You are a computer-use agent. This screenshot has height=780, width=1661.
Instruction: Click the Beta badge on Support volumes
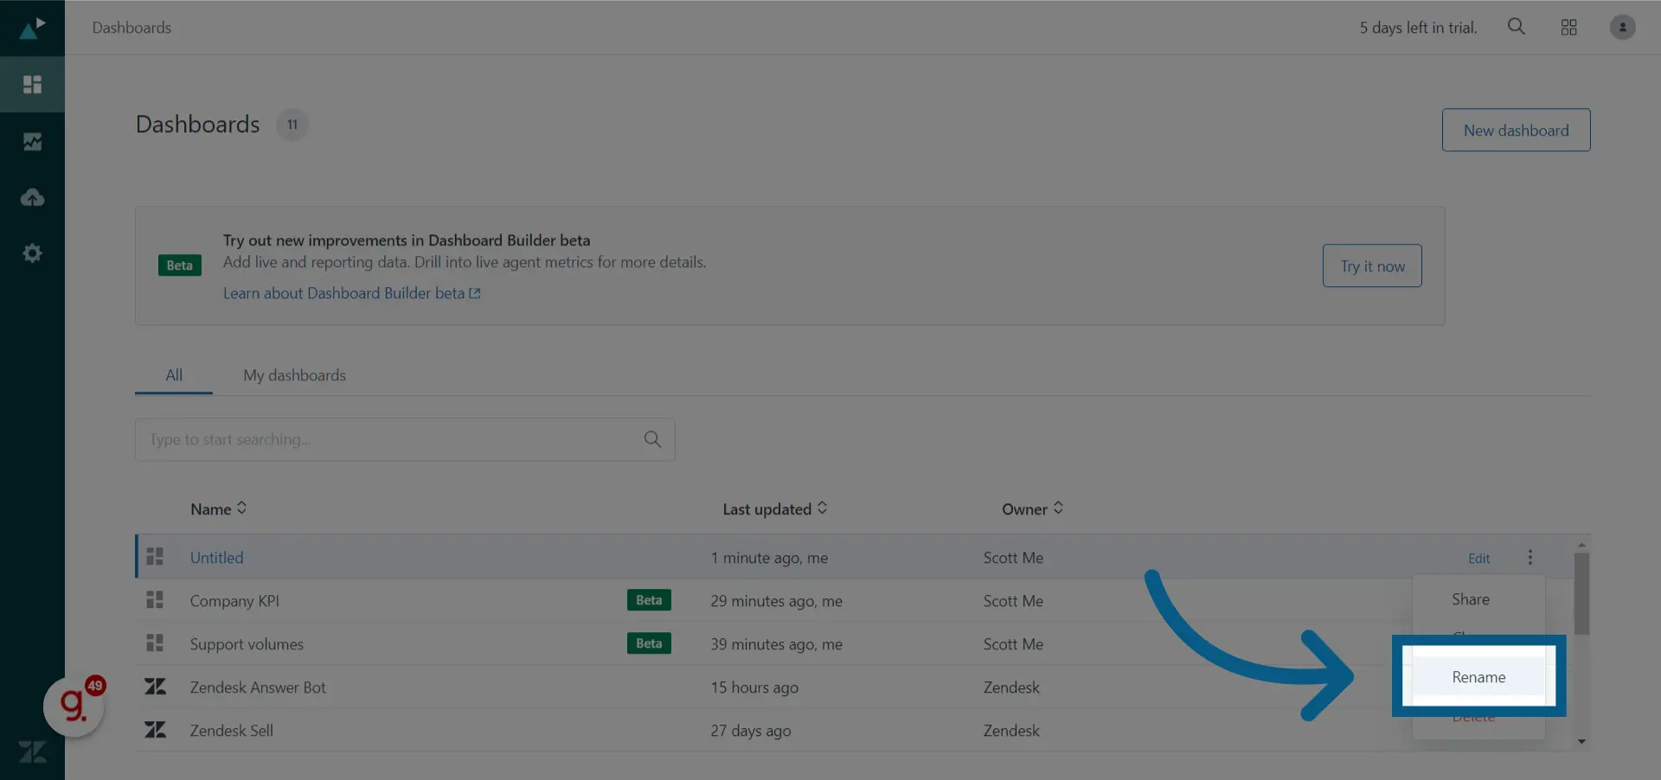click(x=649, y=643)
